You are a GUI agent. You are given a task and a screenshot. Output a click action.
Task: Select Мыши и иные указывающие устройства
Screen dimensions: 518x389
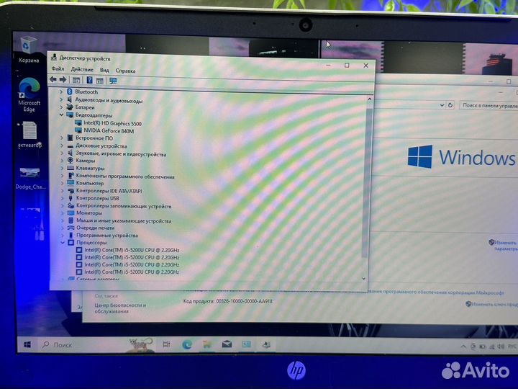pyautogui.click(x=124, y=220)
